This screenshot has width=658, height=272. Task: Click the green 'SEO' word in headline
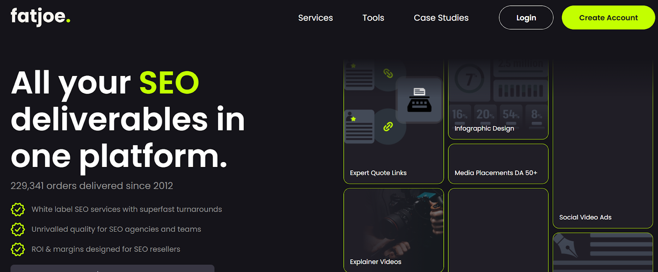169,83
